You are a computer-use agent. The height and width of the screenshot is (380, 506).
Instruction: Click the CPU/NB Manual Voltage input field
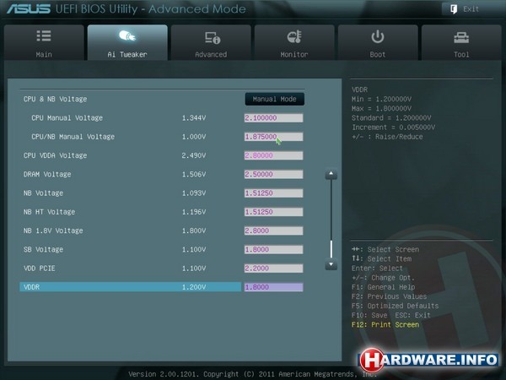[x=273, y=137]
